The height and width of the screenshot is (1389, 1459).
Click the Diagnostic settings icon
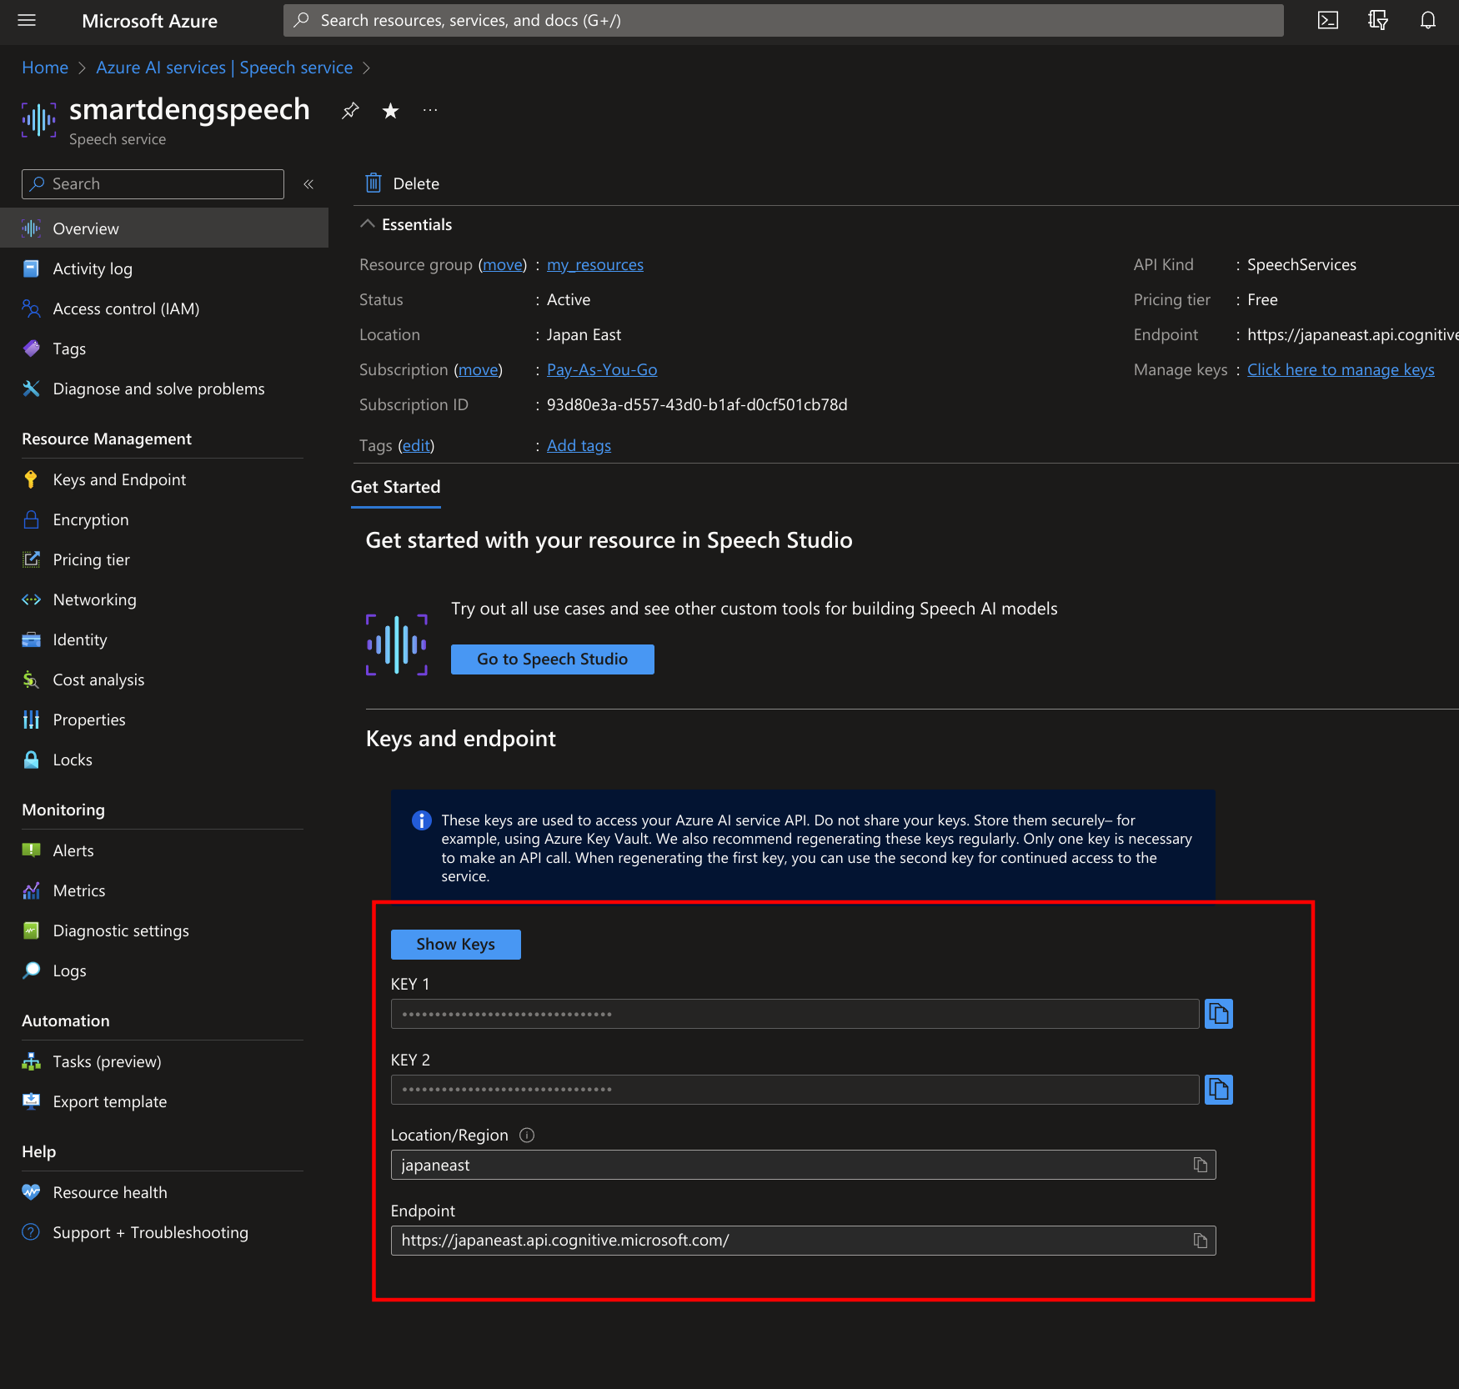[31, 930]
